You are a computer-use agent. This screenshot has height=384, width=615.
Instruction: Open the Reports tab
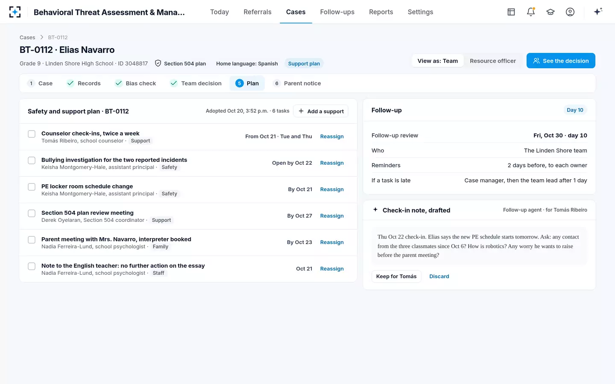(381, 12)
